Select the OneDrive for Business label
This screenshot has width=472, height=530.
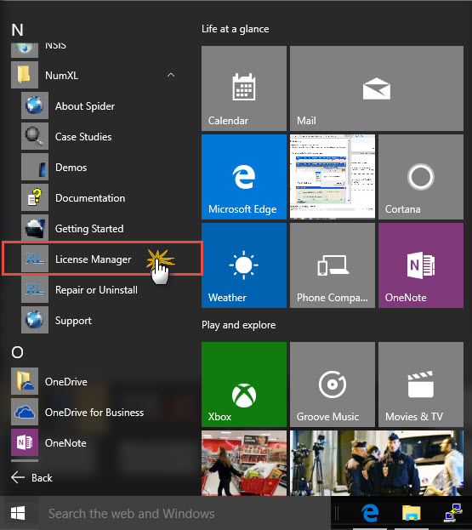click(94, 413)
